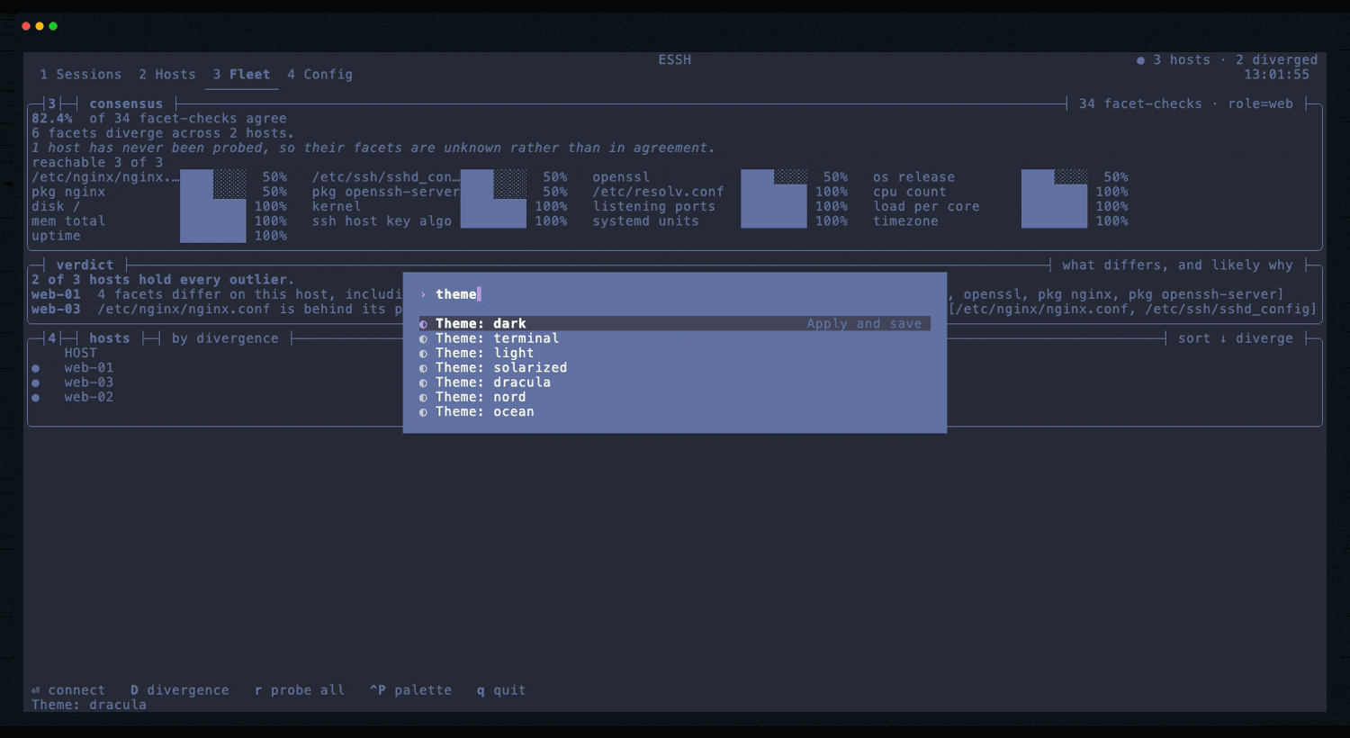Select host row web-01 in hosts list

[88, 368]
